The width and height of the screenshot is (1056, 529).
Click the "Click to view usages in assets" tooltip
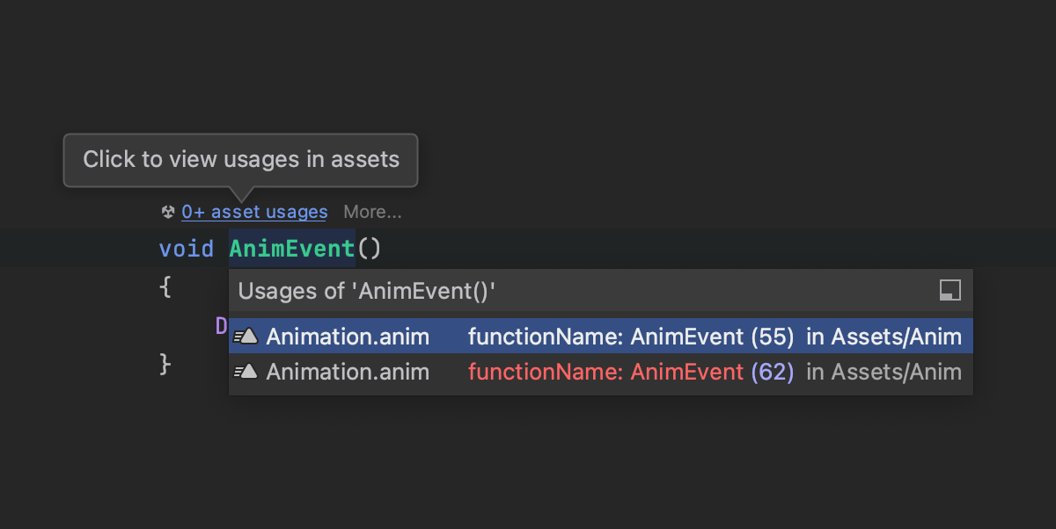(240, 160)
